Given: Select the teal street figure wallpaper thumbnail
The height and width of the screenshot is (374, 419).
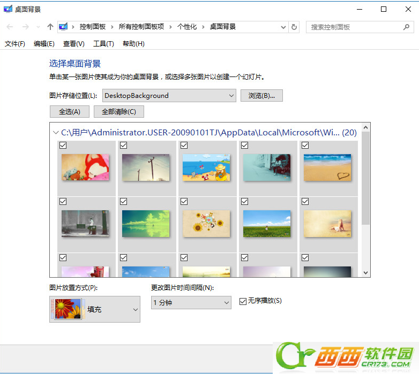Looking at the screenshot, I should pos(267,167).
